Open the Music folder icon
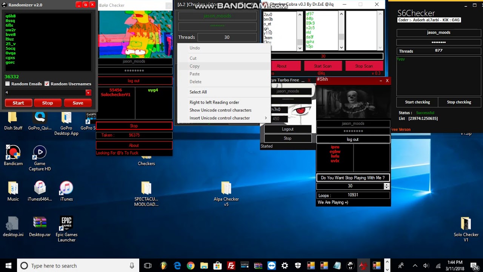Viewport: 483px width, 272px height. click(x=13, y=191)
